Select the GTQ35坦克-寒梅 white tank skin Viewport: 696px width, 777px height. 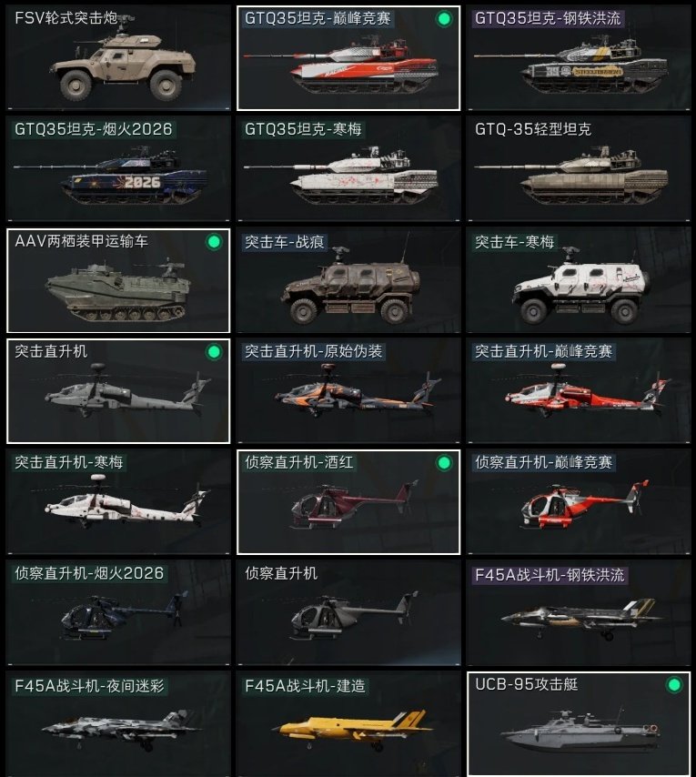[348, 169]
